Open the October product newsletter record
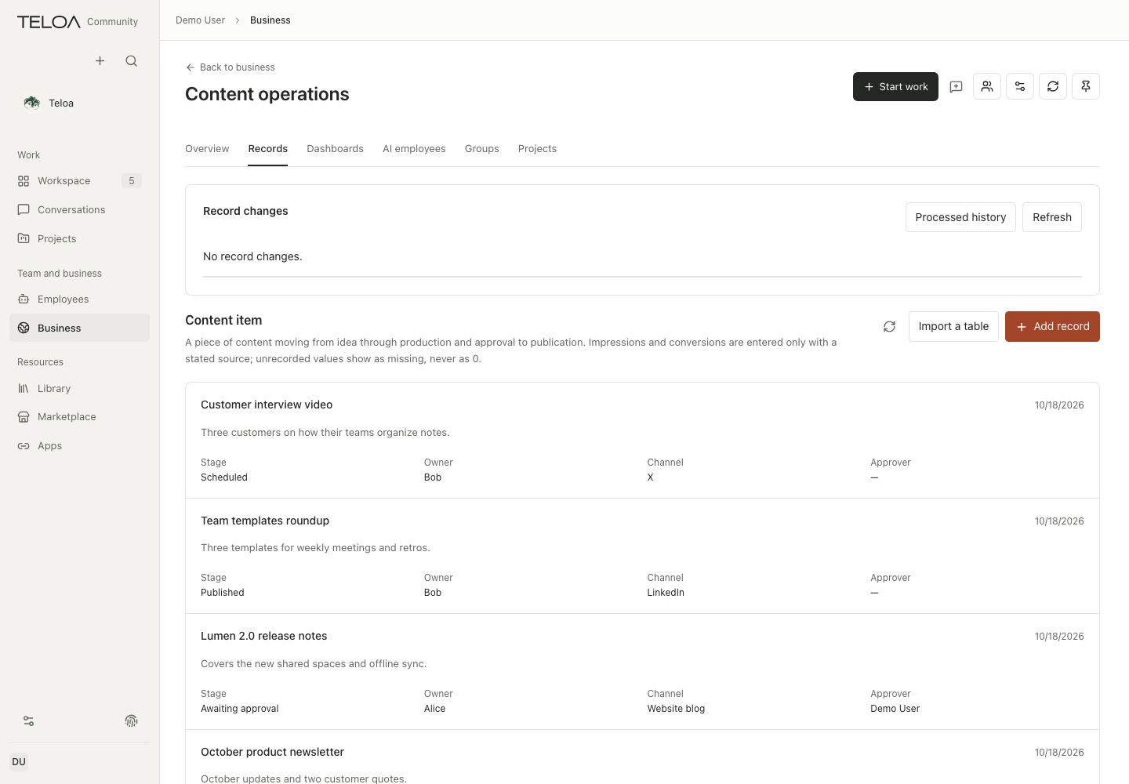The image size is (1129, 784). point(642,757)
